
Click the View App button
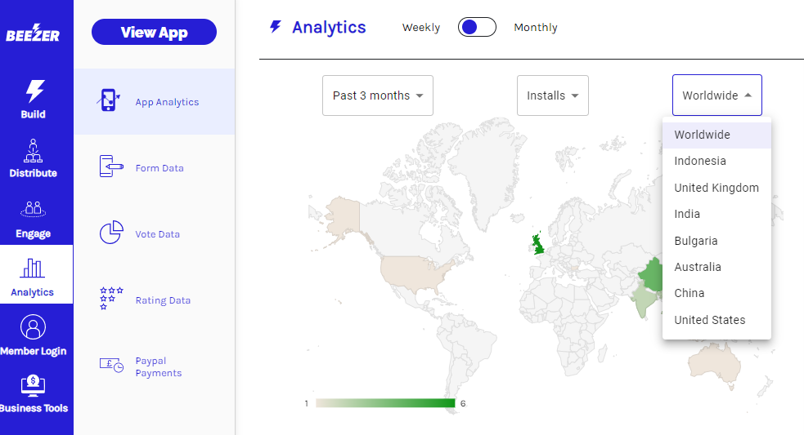pos(154,33)
